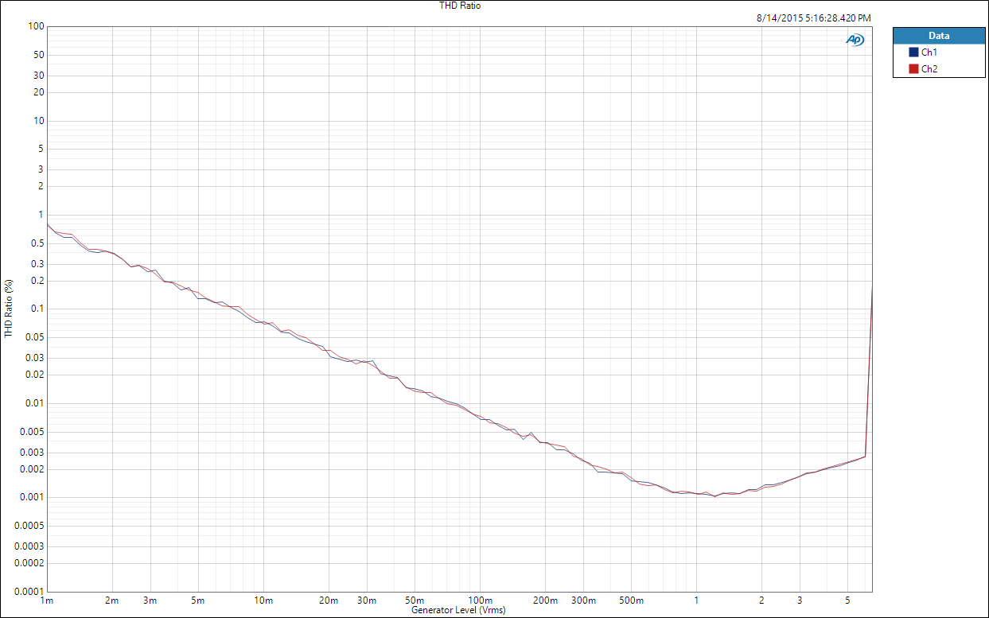Select the Ch1 blue color swatch
The height and width of the screenshot is (618, 989).
tap(913, 52)
